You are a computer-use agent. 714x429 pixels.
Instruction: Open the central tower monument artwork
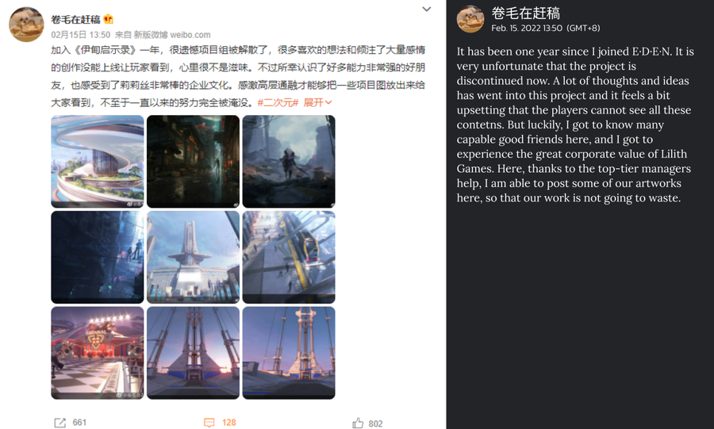click(x=193, y=257)
